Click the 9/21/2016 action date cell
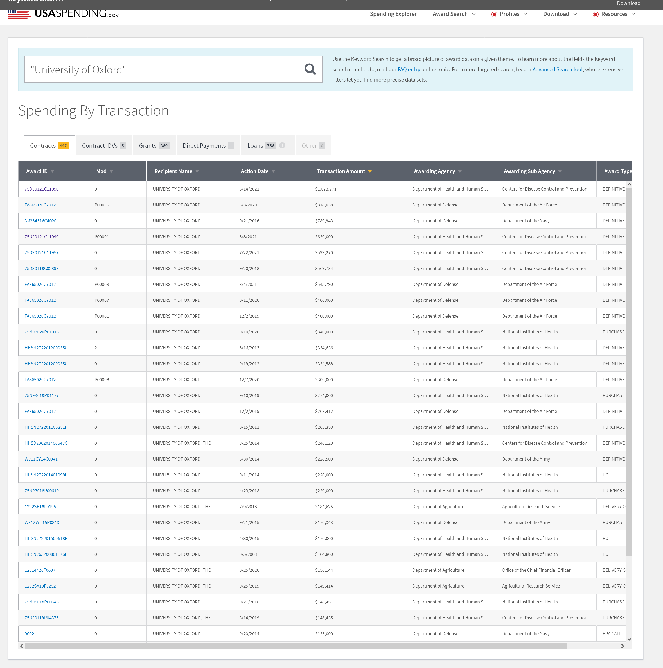663x668 pixels. [271, 221]
